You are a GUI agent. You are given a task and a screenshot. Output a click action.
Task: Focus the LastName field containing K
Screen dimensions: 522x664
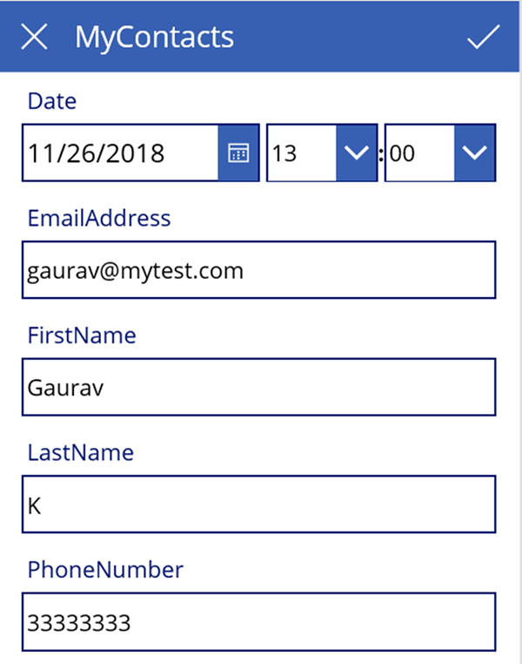point(258,505)
